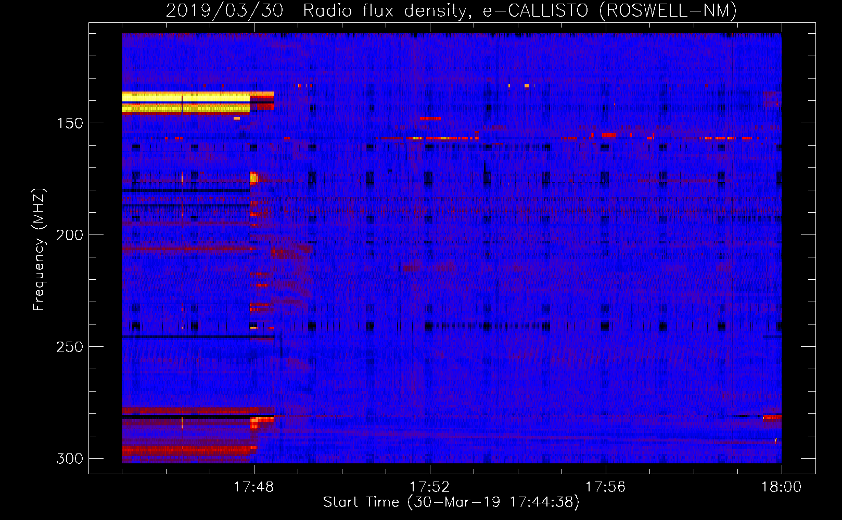Click the plot title with 2019/03/30 date

(x=451, y=10)
